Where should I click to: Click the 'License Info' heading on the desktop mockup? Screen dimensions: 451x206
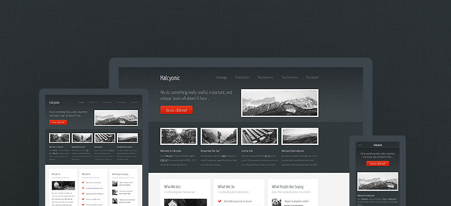(x=247, y=151)
